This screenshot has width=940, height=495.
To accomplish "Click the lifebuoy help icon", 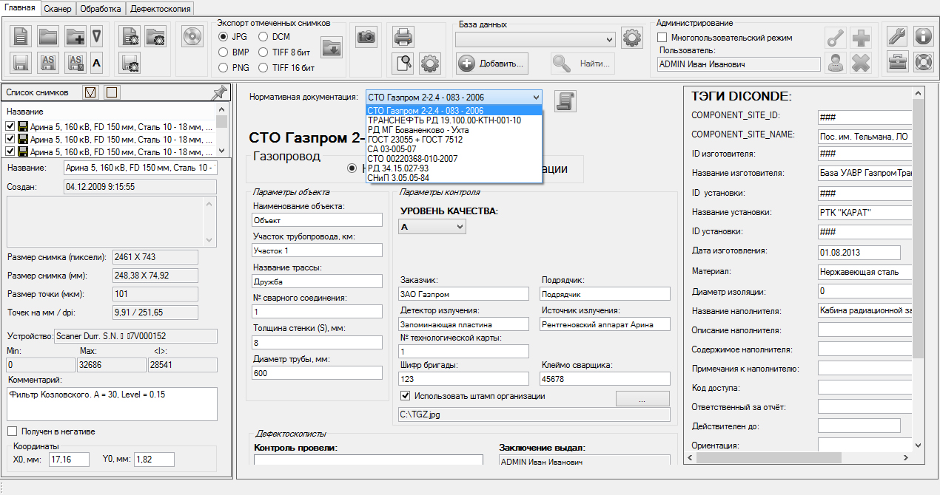I will (x=923, y=63).
